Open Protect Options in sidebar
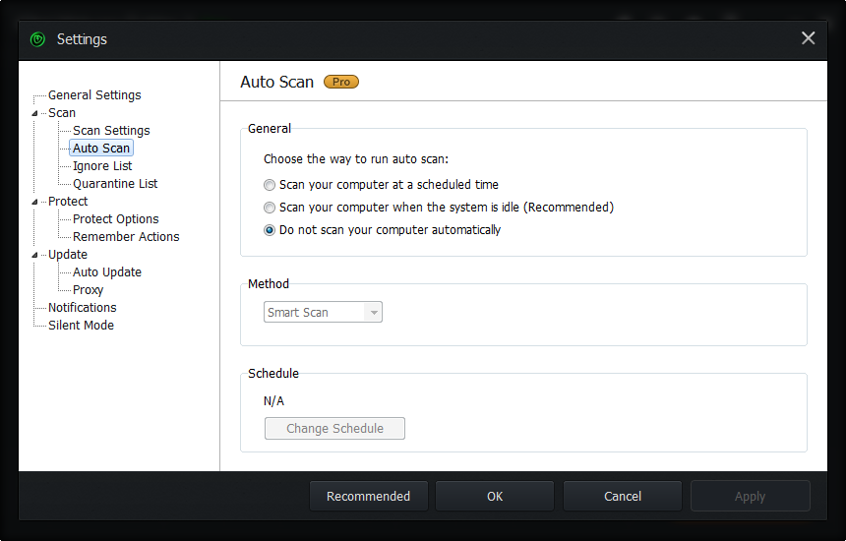Viewport: 846px width, 541px height. (x=115, y=219)
